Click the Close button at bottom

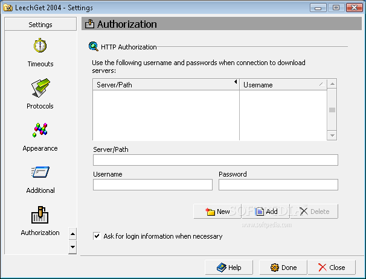click(x=332, y=268)
